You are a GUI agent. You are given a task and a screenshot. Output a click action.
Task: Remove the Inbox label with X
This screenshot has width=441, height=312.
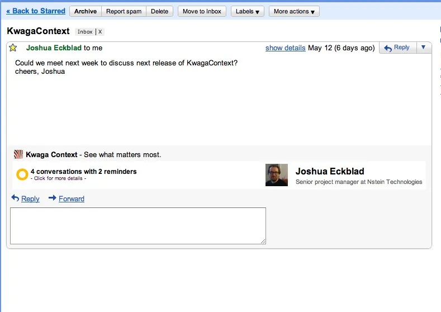[x=100, y=32]
